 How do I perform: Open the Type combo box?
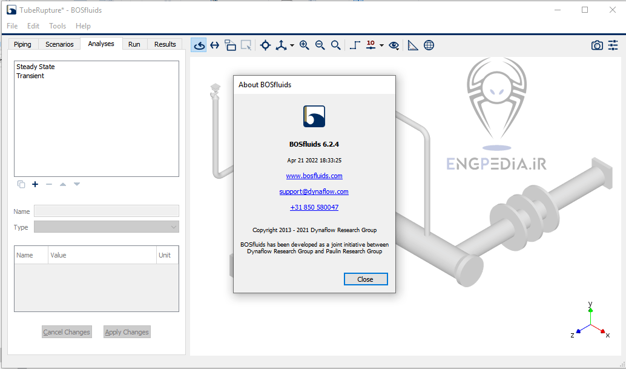click(106, 227)
